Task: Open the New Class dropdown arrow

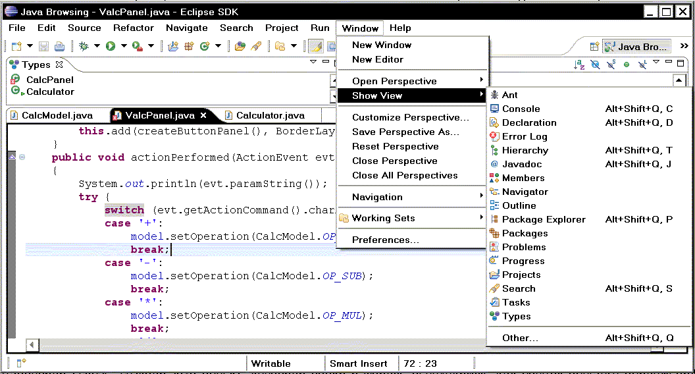Action: [x=218, y=45]
